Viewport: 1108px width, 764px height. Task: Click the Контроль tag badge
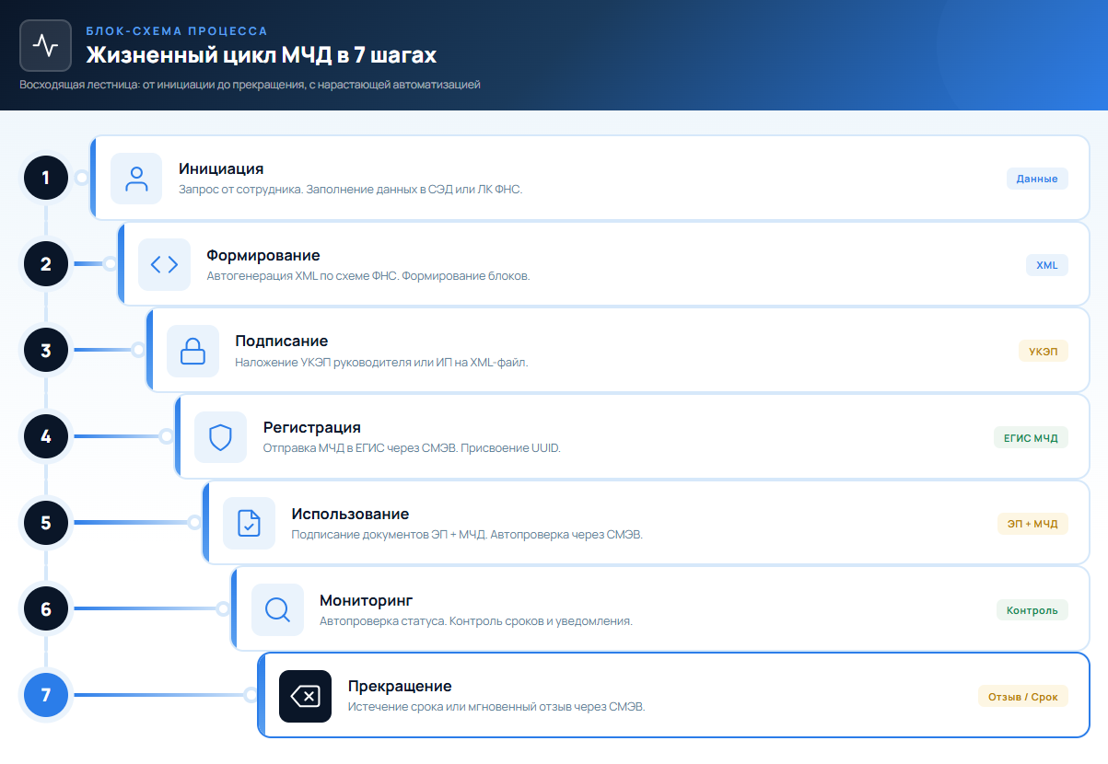point(1032,609)
